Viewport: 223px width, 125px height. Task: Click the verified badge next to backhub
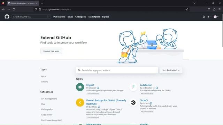pyautogui.click(x=99, y=107)
